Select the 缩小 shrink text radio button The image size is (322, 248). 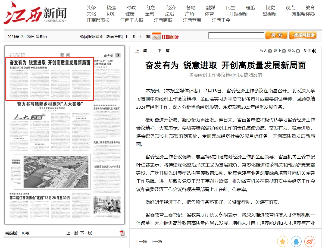click(284, 51)
